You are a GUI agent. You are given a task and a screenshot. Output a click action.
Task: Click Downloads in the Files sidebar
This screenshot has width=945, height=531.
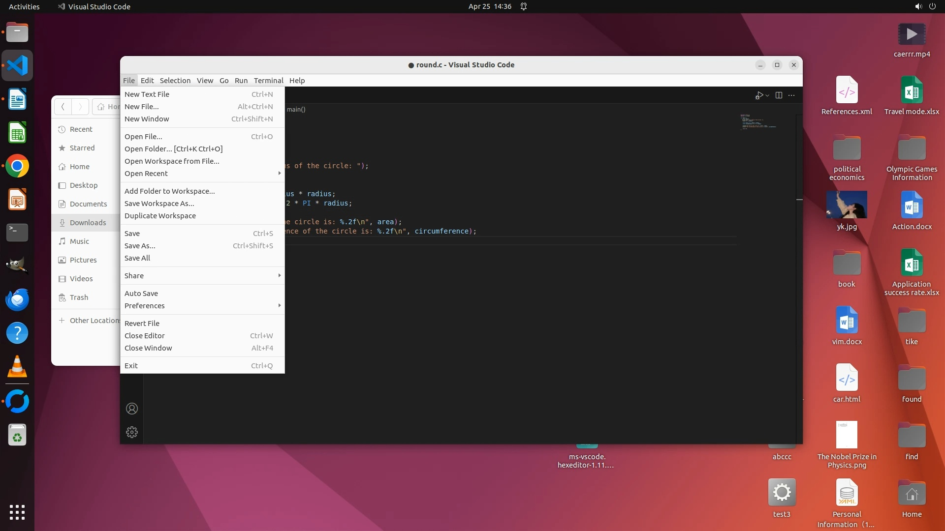[88, 223]
